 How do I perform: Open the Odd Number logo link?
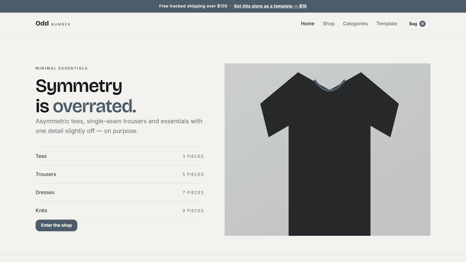coord(53,24)
